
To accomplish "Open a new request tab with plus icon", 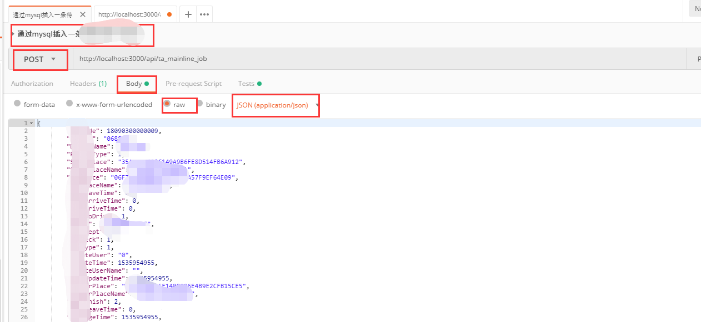I will (188, 14).
